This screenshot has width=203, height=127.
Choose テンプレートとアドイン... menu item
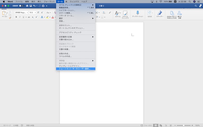click(x=76, y=66)
